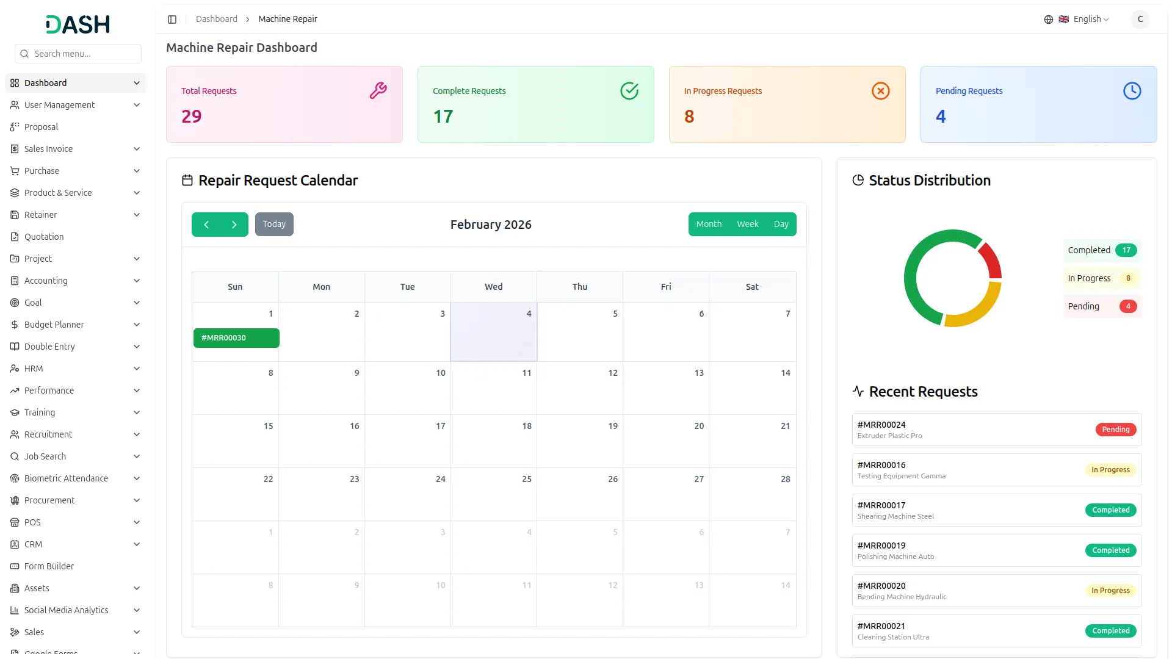This screenshot has height=659, width=1172.
Task: Open Form Builder in the sidebar
Action: coord(49,566)
